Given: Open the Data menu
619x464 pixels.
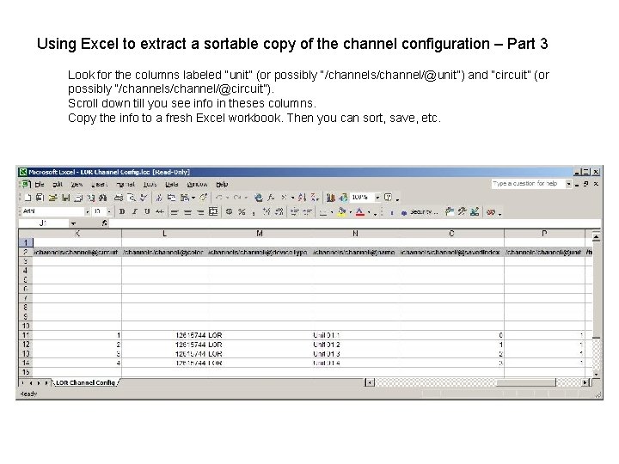Looking at the screenshot, I should pyautogui.click(x=172, y=184).
